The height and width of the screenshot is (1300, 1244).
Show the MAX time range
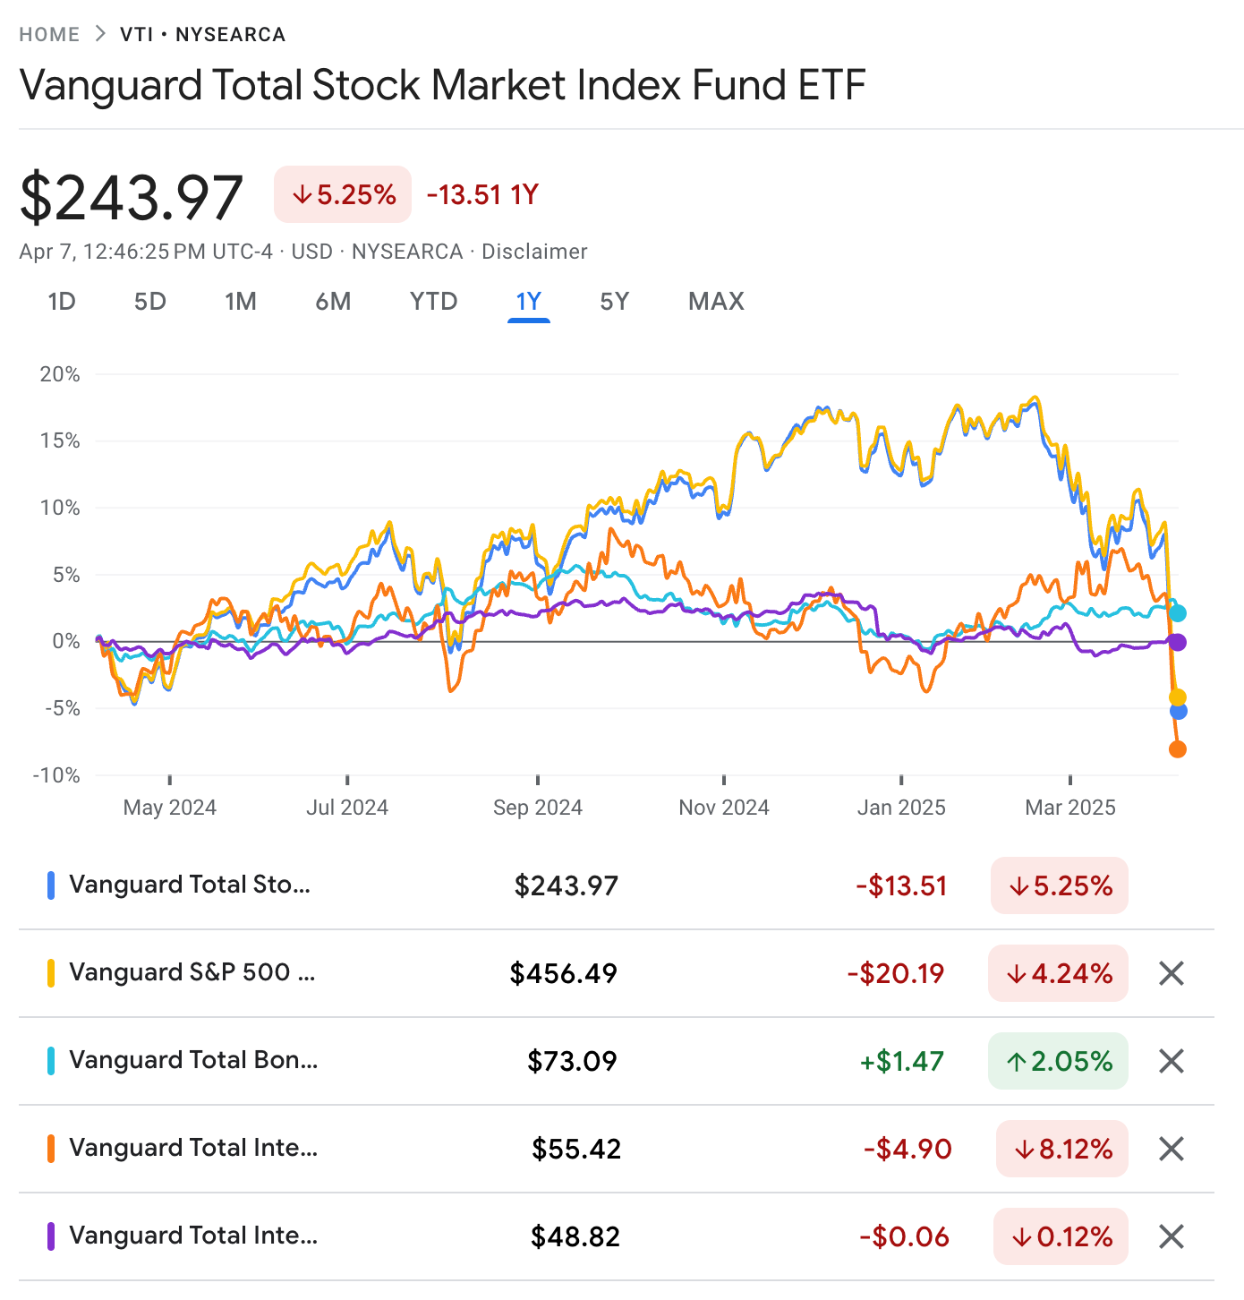point(716,302)
